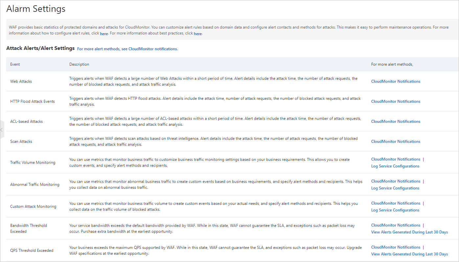Open Log Service Configurations for Custom Attack Monitoring
459x262 pixels.
[395, 210]
